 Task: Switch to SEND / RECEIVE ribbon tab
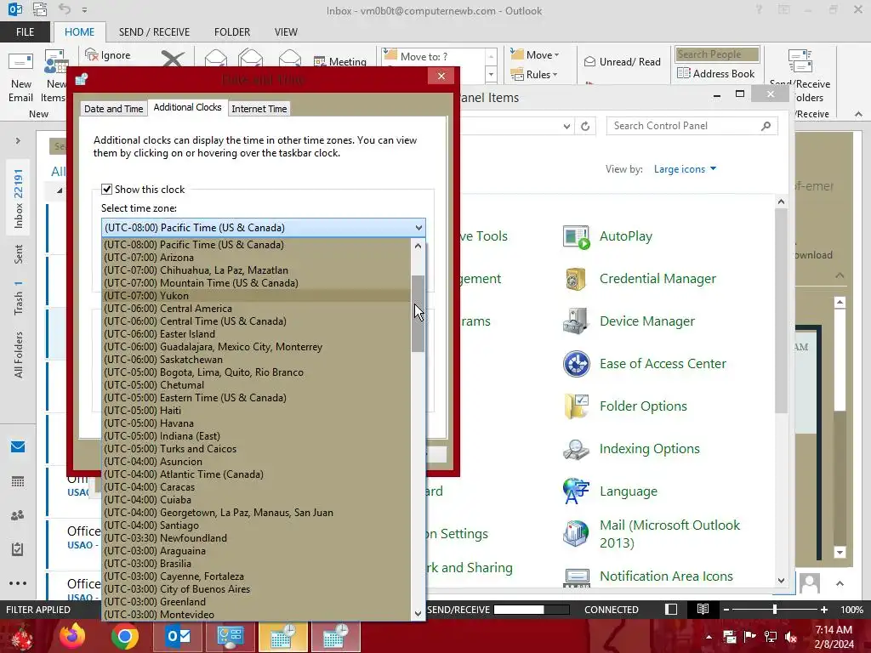coord(154,31)
